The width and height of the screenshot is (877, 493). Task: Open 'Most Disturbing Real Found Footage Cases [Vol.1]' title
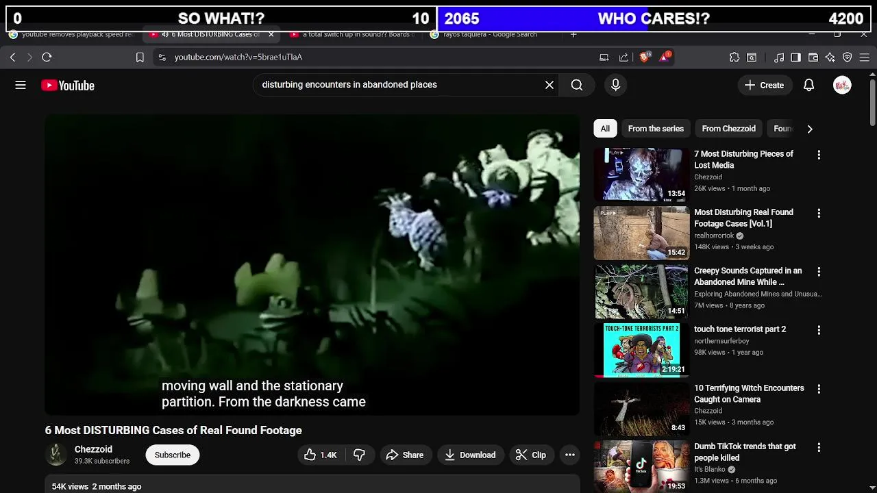pyautogui.click(x=743, y=218)
